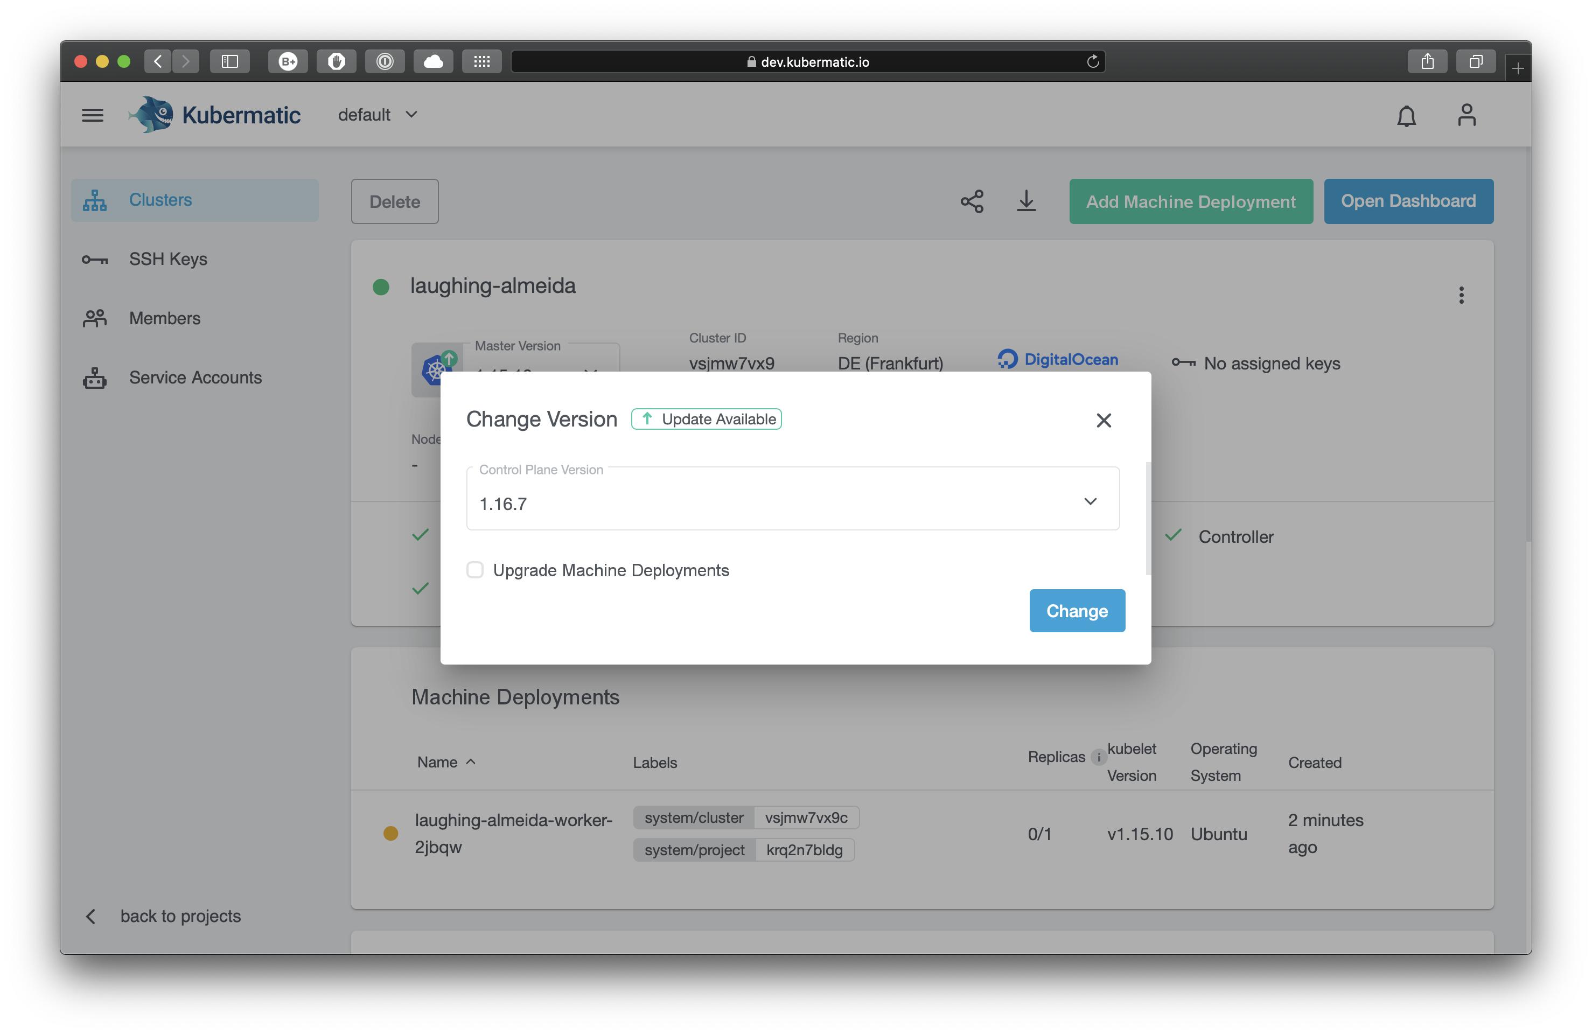Enable Upgrade Machine Deployments

point(475,570)
